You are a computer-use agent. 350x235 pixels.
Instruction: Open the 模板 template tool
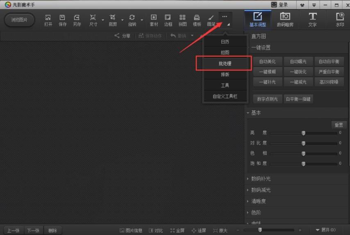[197, 20]
